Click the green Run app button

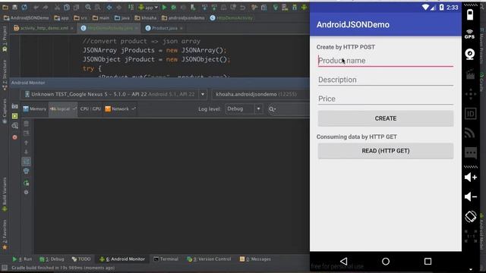tap(164, 7)
